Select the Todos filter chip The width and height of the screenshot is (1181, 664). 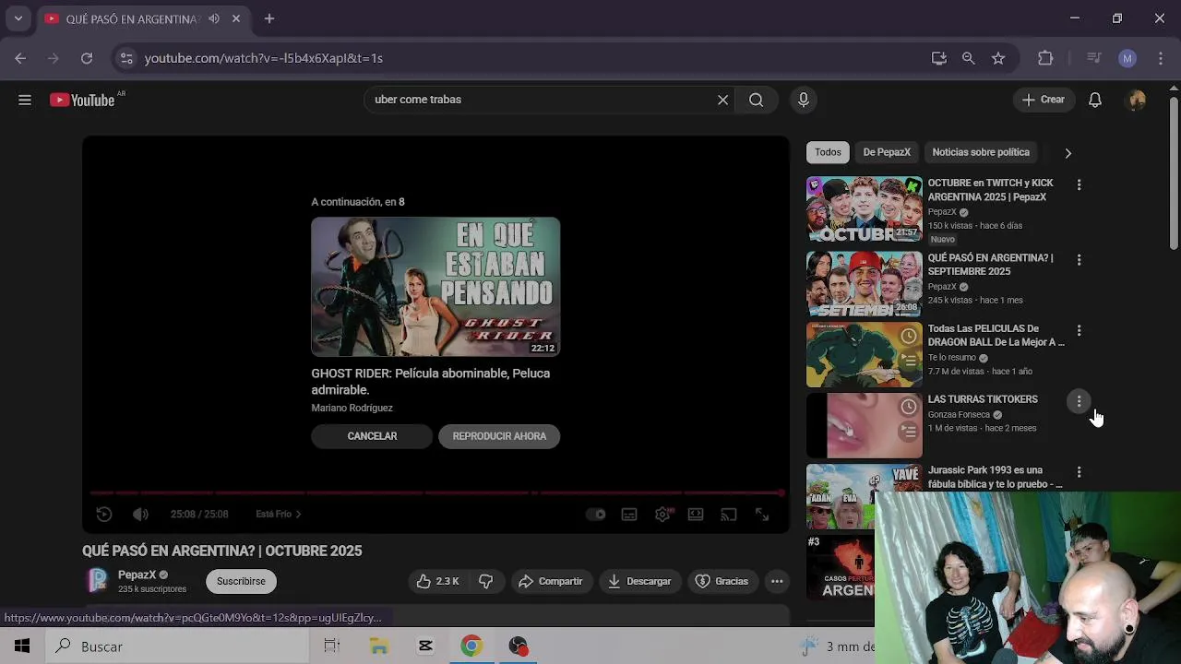(828, 152)
